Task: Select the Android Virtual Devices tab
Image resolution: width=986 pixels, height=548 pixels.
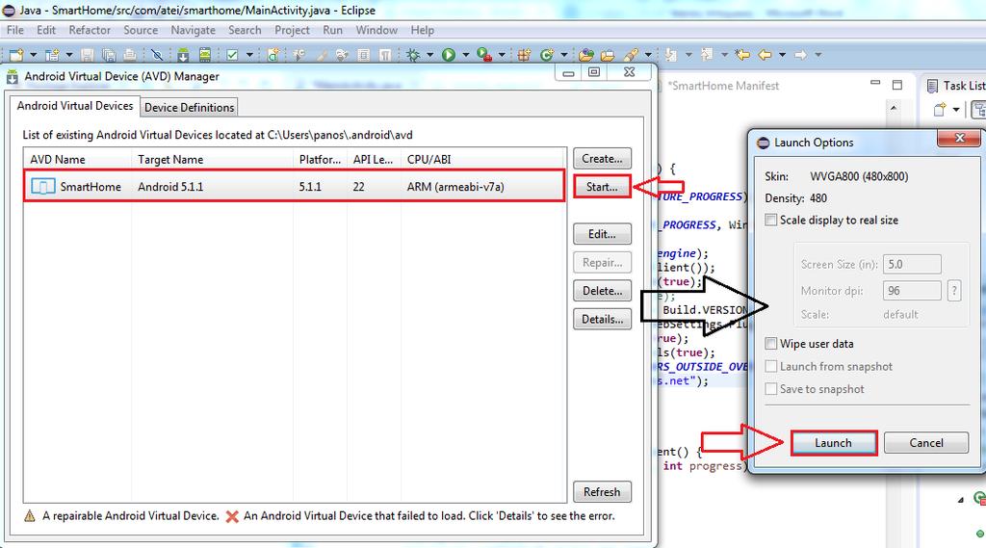Action: (x=75, y=106)
